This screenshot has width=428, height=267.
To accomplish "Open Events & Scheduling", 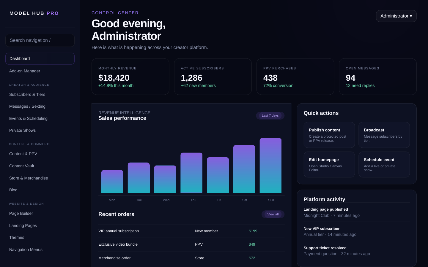I will coord(40,118).
